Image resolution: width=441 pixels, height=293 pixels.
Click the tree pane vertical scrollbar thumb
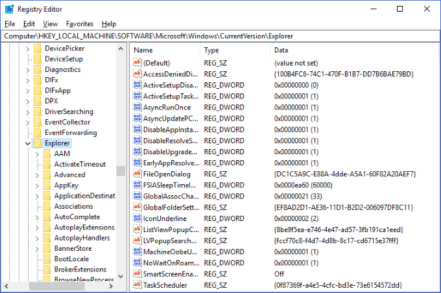tap(121, 170)
